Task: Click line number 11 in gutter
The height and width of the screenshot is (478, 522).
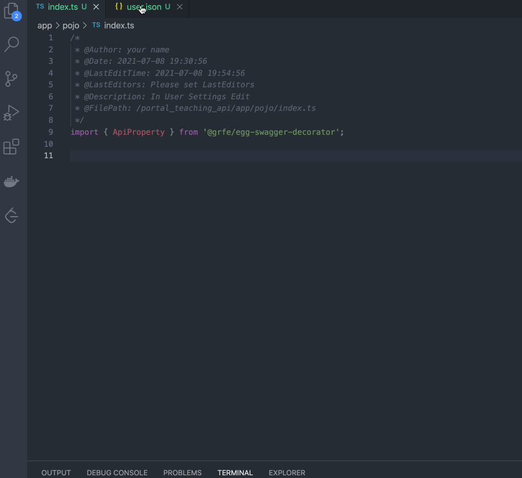Action: [x=49, y=156]
